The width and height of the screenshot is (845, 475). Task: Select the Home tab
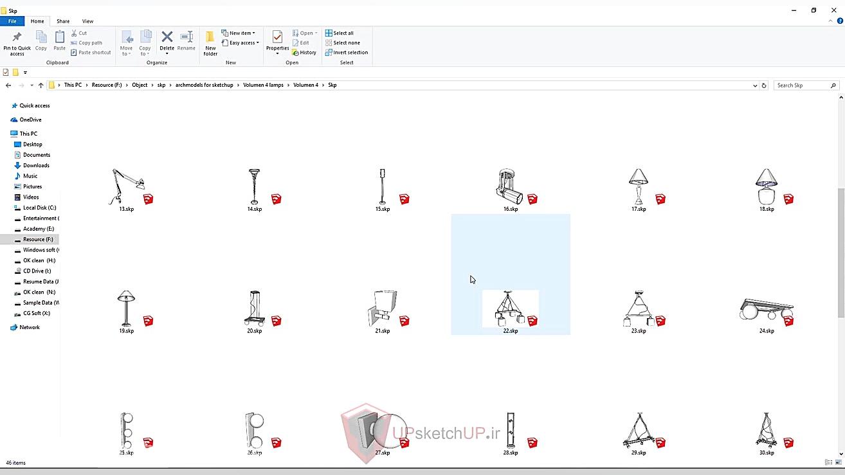(x=37, y=21)
